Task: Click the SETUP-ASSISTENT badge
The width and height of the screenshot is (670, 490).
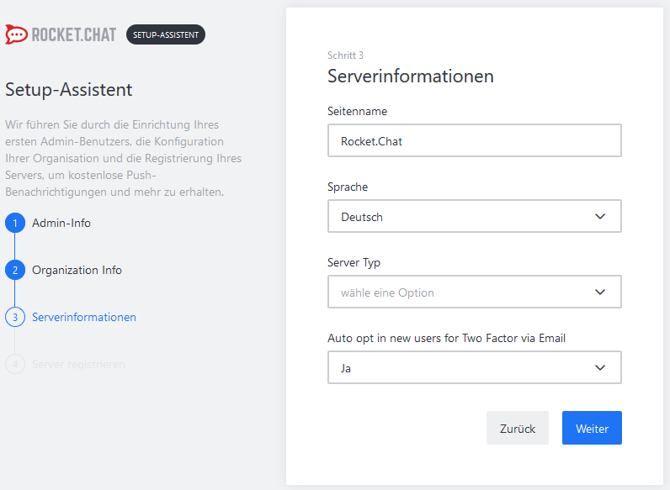Action: (166, 34)
